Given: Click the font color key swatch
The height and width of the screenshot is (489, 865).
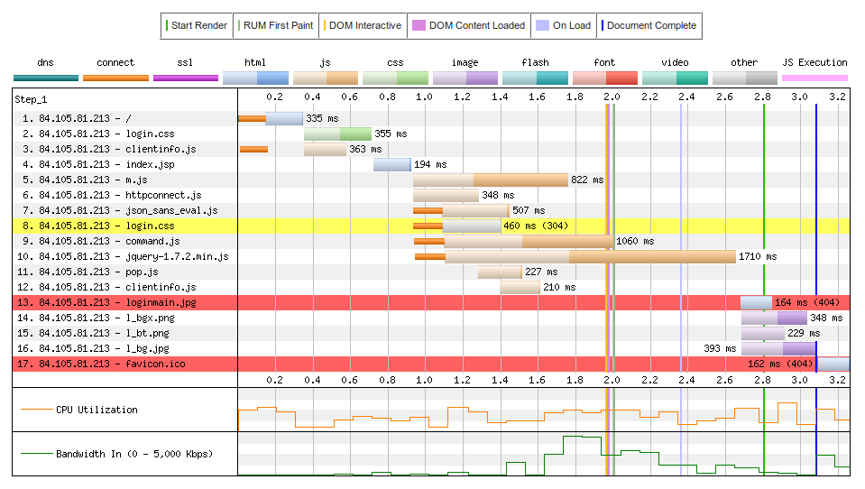Looking at the screenshot, I should tap(605, 78).
